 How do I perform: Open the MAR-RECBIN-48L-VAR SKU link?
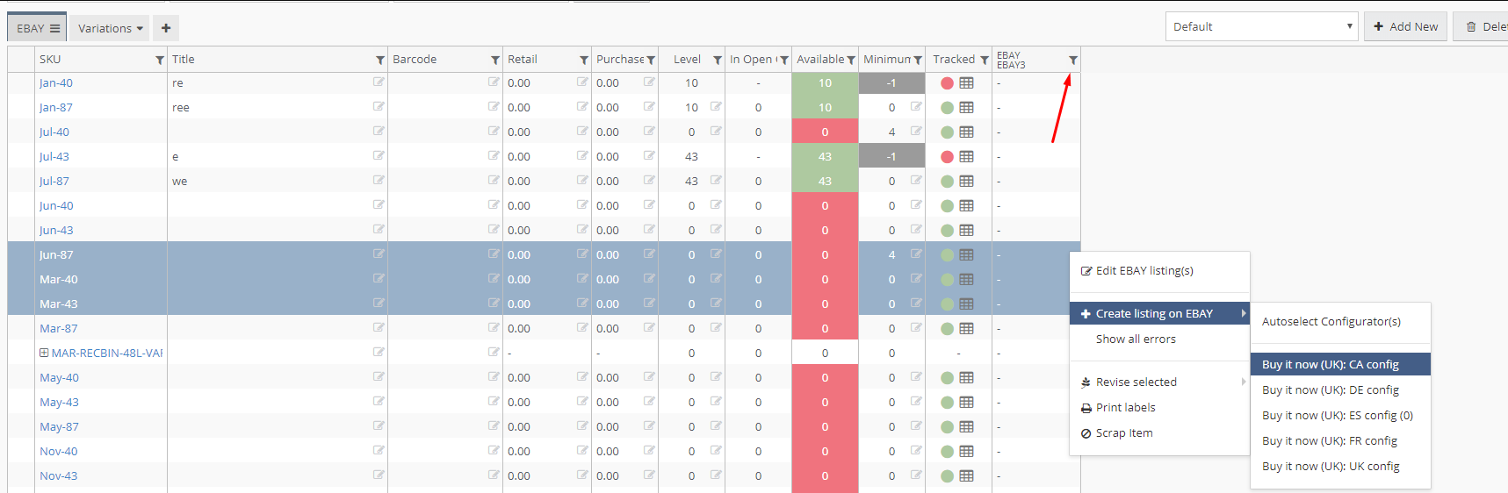[x=107, y=354]
